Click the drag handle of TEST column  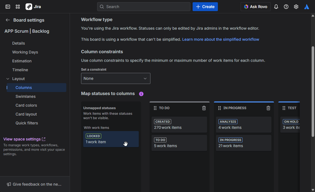[284, 108]
